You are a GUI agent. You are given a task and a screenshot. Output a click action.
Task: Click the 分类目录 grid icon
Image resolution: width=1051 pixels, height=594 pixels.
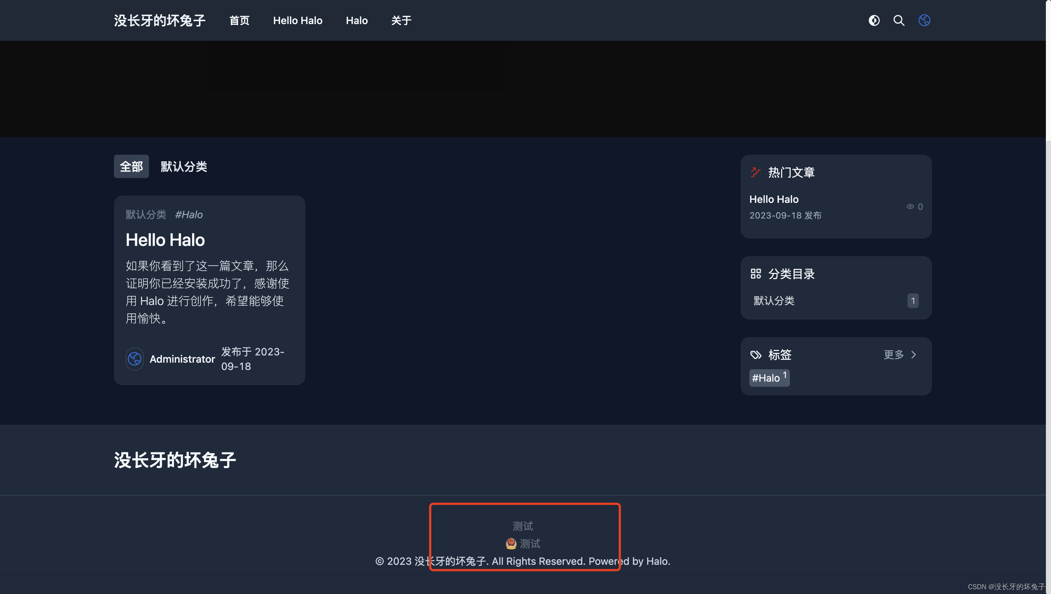tap(755, 274)
